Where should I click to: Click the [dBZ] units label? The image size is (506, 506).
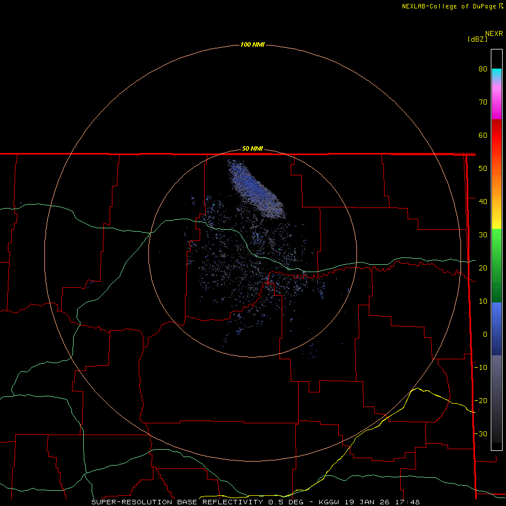[x=477, y=39]
